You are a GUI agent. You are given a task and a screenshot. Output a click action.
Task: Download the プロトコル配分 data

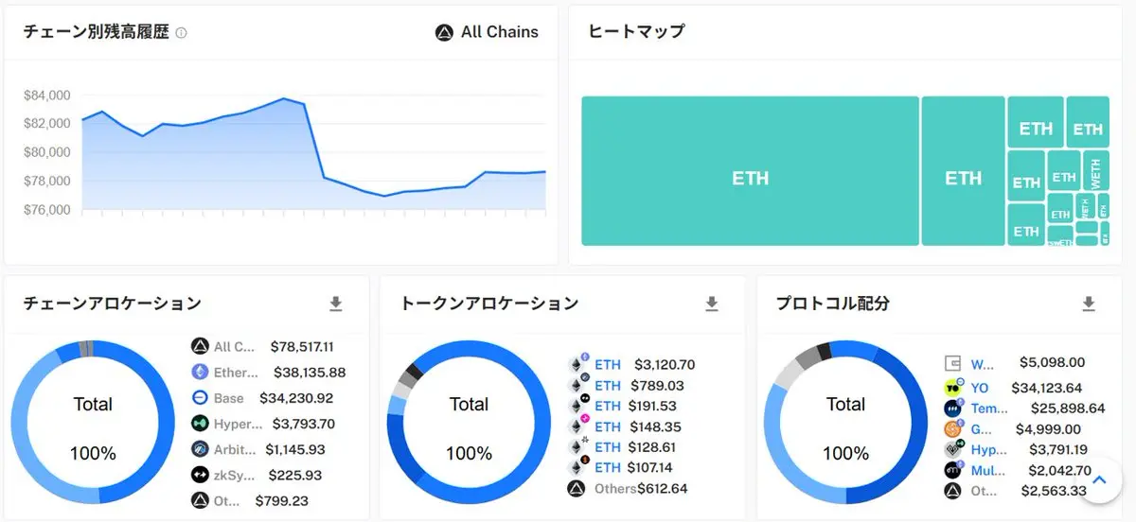click(1089, 304)
